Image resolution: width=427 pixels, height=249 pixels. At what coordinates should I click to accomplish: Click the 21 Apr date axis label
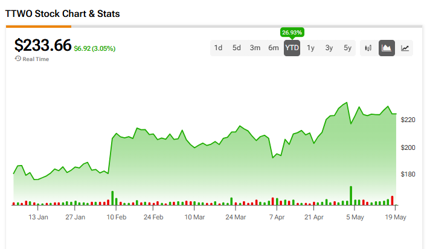[313, 217]
